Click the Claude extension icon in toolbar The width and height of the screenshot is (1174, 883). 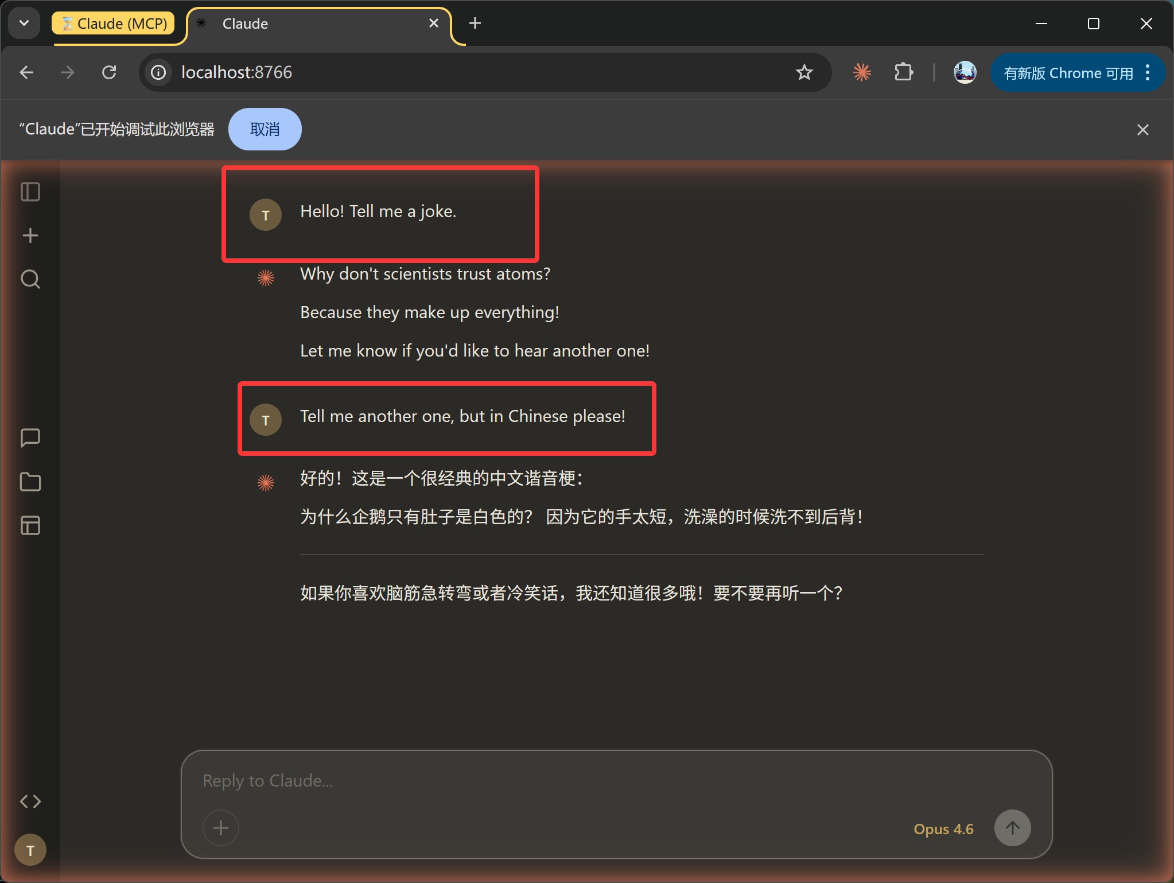pyautogui.click(x=862, y=72)
